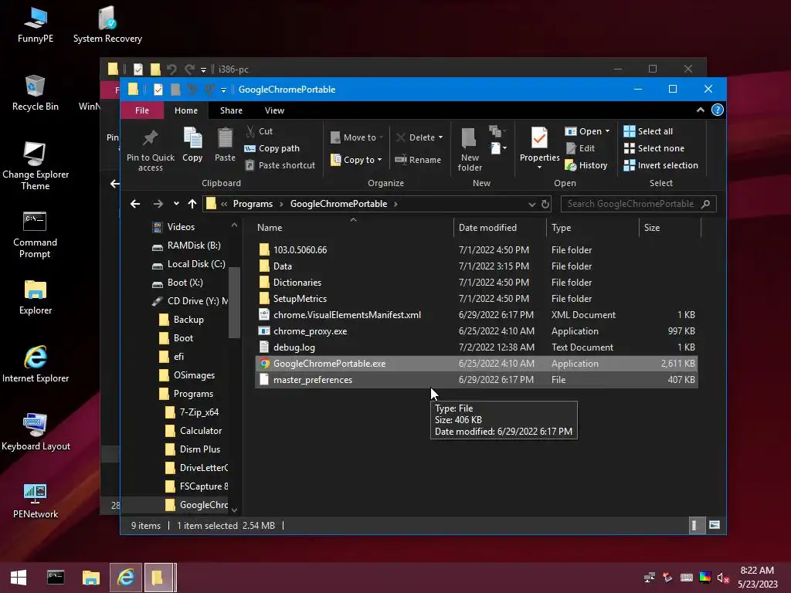Expand the Open dropdown arrow
The image size is (791, 593).
(607, 131)
